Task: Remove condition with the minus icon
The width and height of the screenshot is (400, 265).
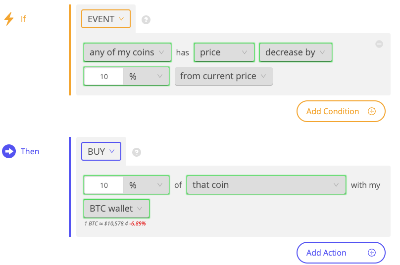Action: click(379, 44)
